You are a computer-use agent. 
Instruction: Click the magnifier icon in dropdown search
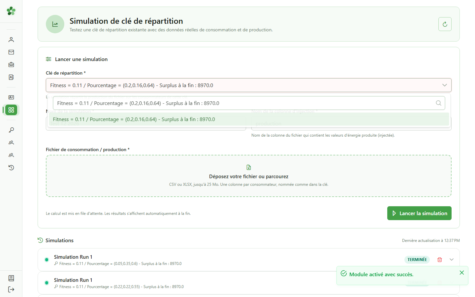[438, 103]
